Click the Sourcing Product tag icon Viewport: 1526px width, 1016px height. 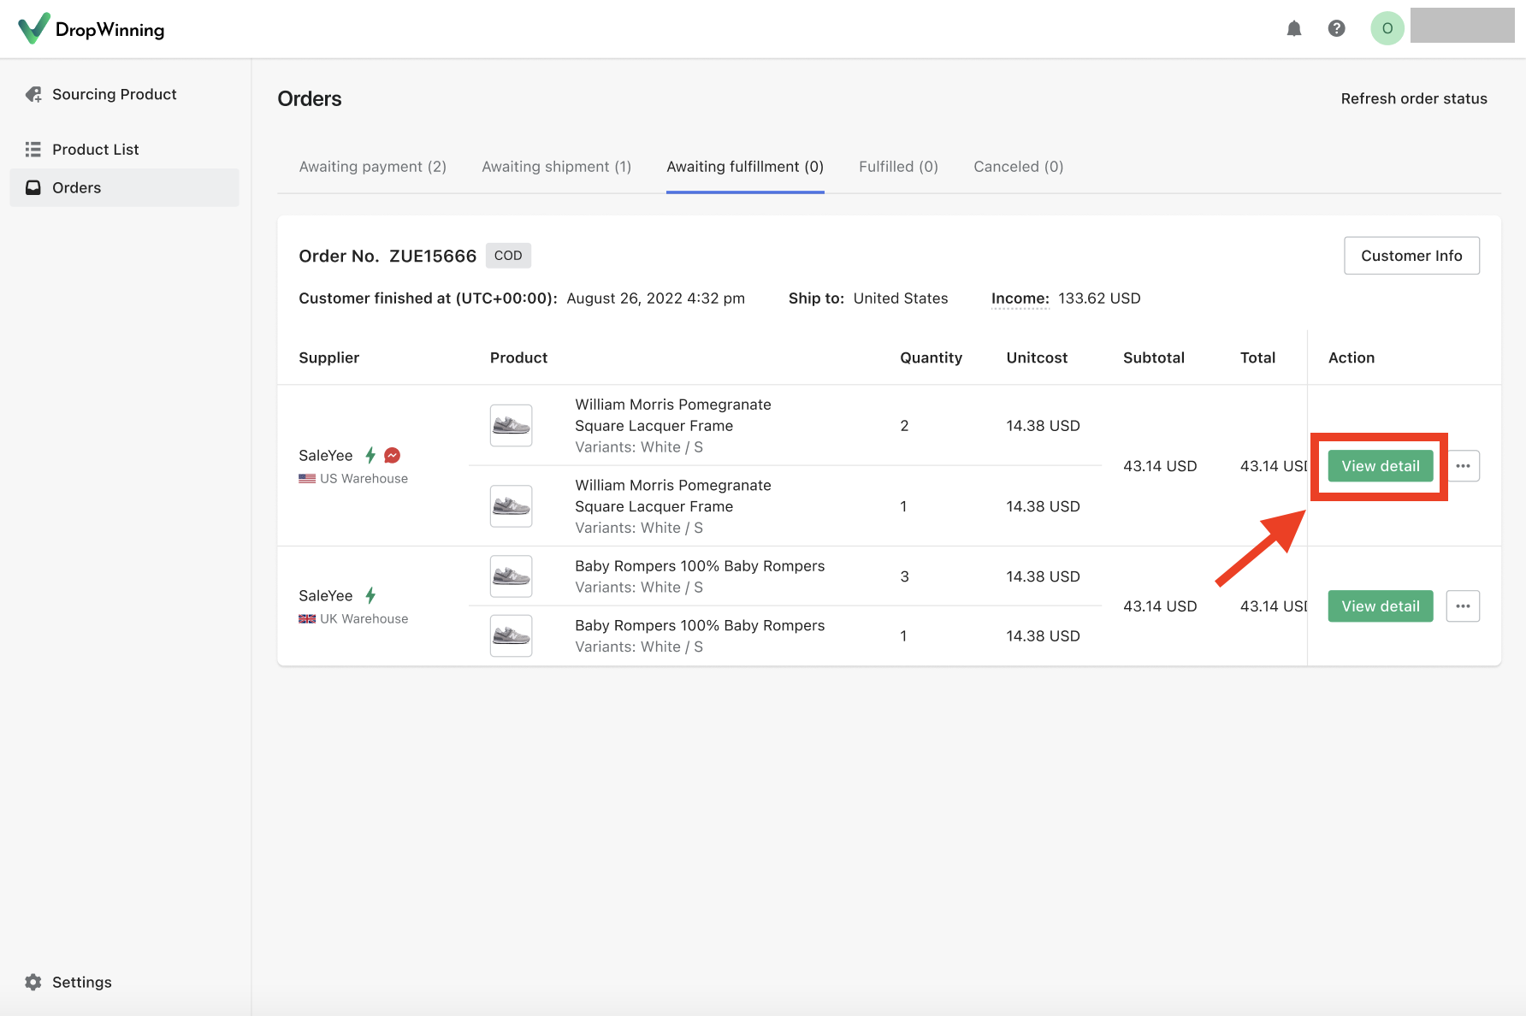point(33,94)
